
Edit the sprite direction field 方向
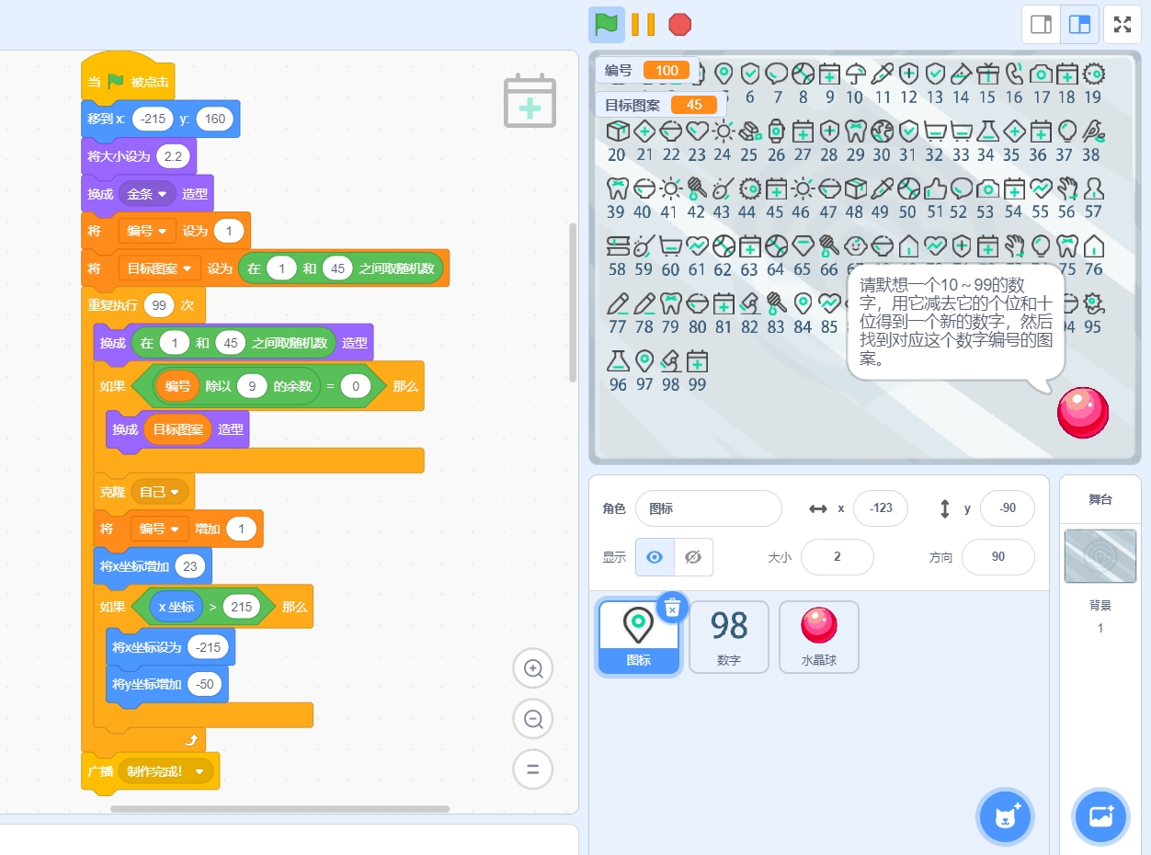pos(998,557)
